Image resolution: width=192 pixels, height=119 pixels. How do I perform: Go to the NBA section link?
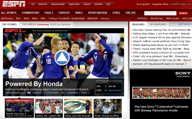35,18
